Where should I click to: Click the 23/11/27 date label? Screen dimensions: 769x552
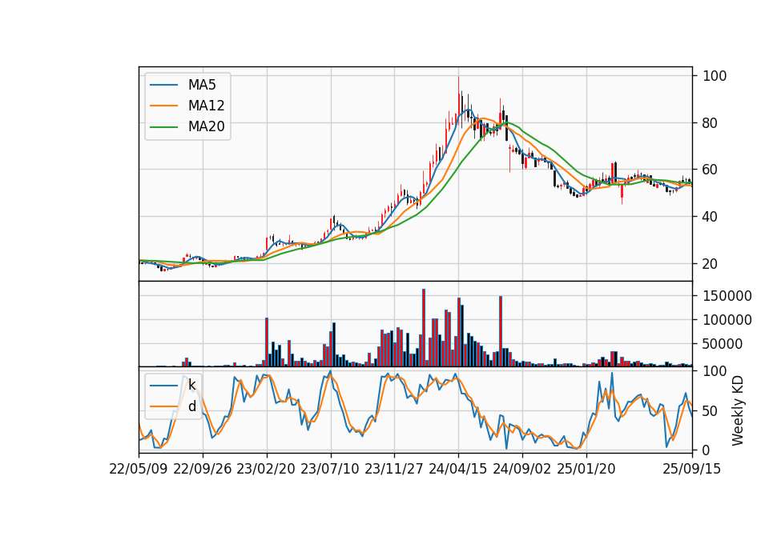pos(394,469)
